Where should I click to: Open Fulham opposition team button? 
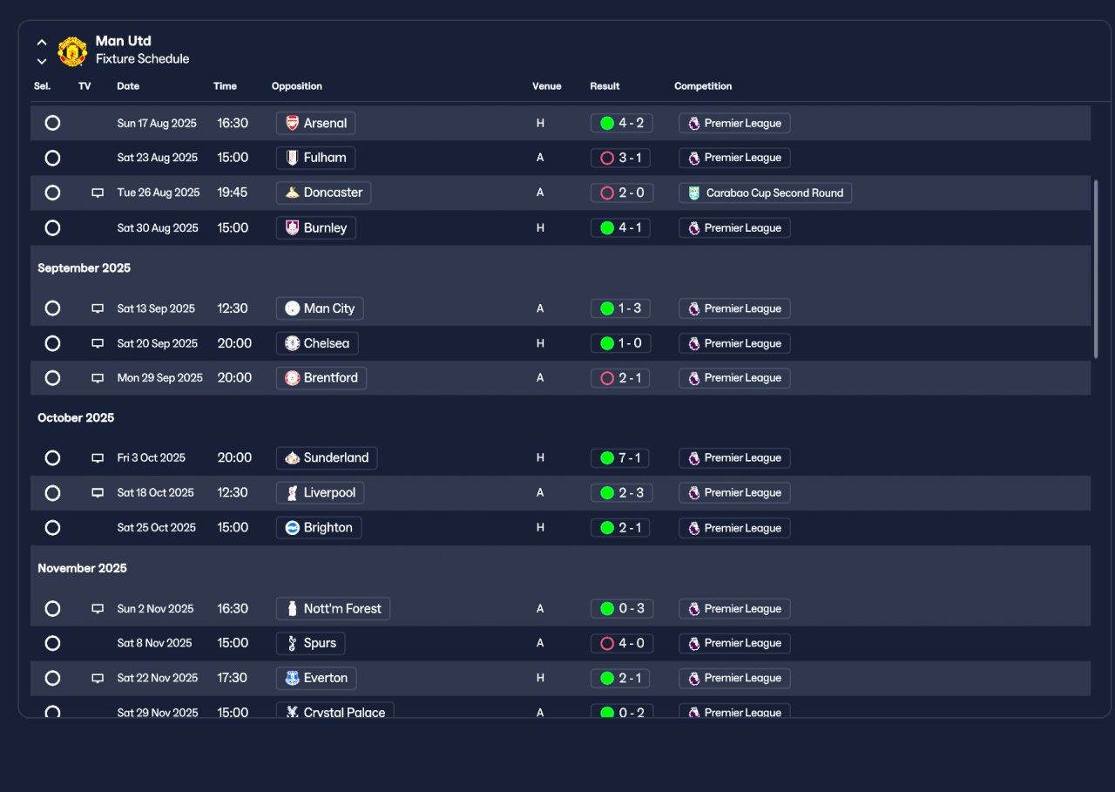(x=315, y=158)
